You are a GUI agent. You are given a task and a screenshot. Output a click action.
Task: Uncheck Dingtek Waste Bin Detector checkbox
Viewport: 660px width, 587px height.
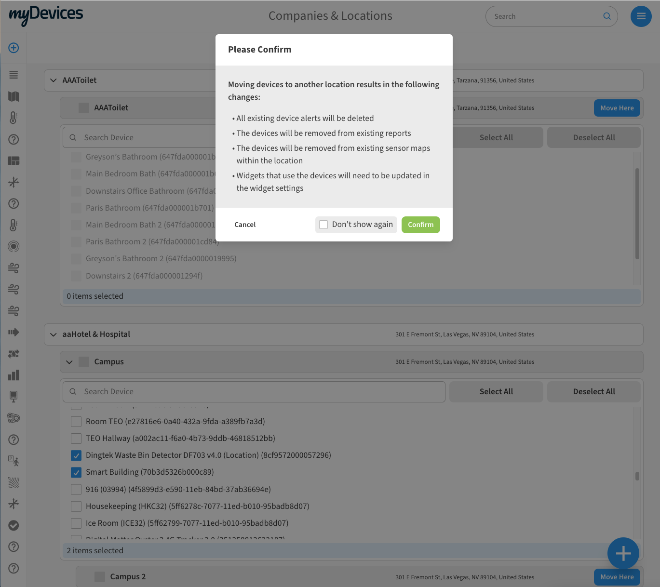coord(76,455)
